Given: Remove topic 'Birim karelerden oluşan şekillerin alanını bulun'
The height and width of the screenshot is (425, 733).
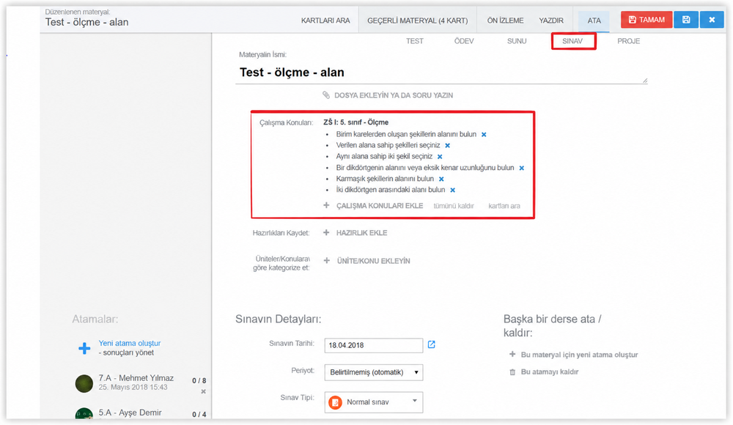Looking at the screenshot, I should coord(484,135).
